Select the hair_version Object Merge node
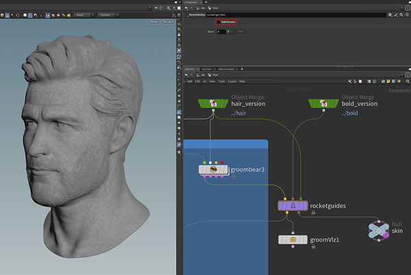The image size is (411, 275). click(x=212, y=103)
